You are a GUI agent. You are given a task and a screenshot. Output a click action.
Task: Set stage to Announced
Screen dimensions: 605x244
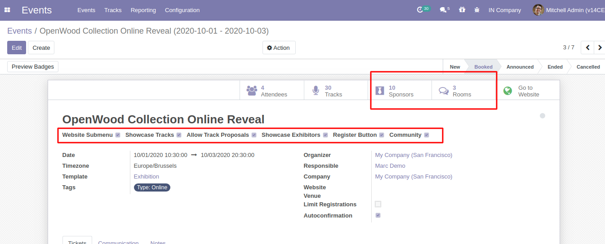click(520, 67)
